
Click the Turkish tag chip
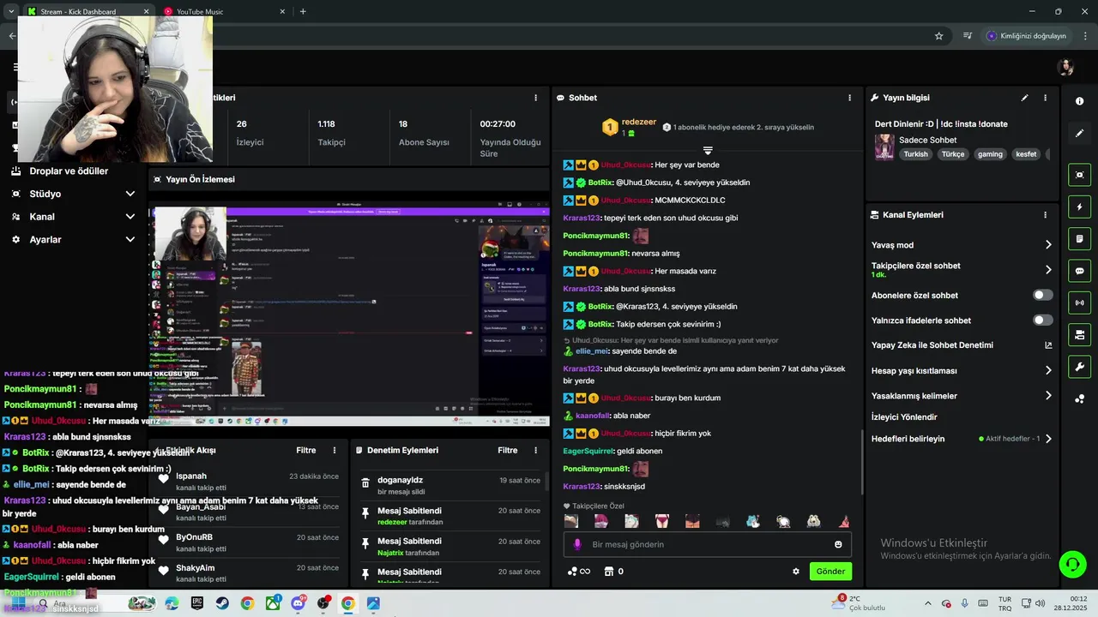pos(915,154)
